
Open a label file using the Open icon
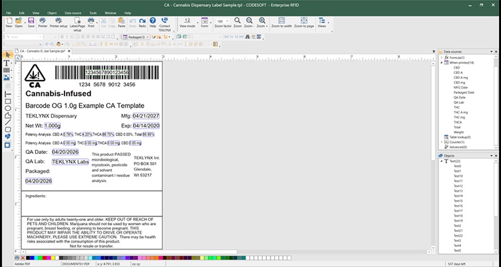pyautogui.click(x=19, y=23)
